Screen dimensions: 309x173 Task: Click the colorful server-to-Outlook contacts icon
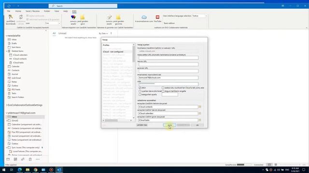(x=73, y=17)
